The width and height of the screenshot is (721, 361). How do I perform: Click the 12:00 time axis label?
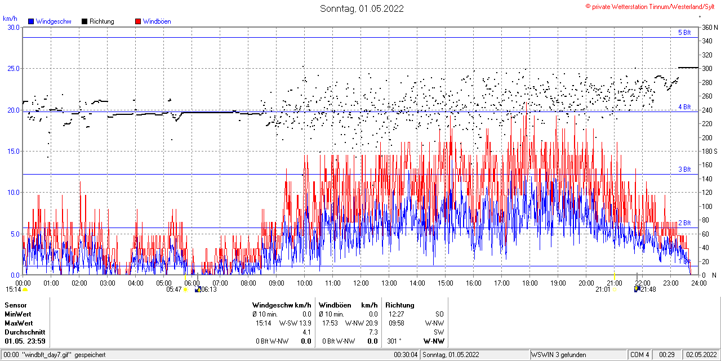click(x=361, y=283)
